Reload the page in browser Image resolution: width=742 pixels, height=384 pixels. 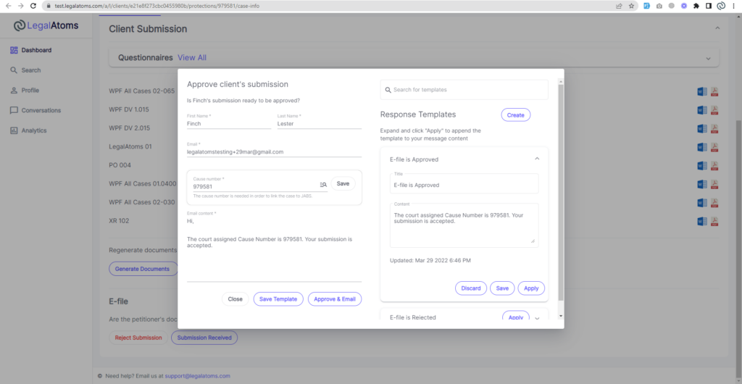click(x=33, y=6)
